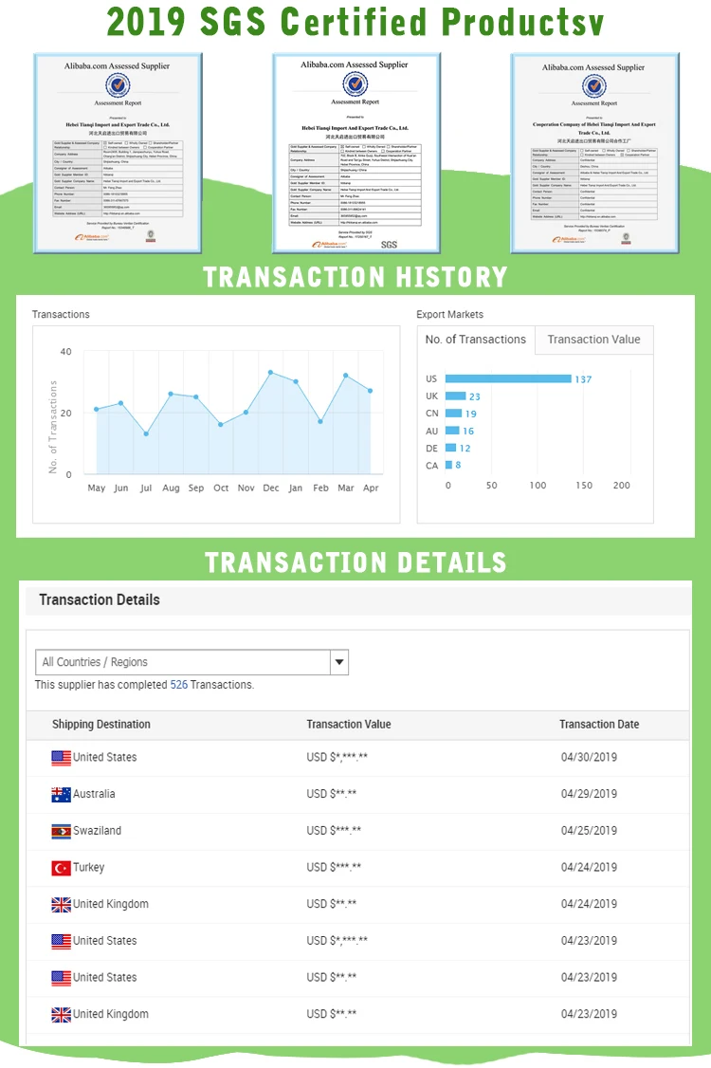This screenshot has width=711, height=1068.
Task: Click the 'Transactions' chart label
Action: pos(61,315)
